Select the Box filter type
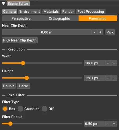Viewport: 119px width, 130px height. pos(5,109)
